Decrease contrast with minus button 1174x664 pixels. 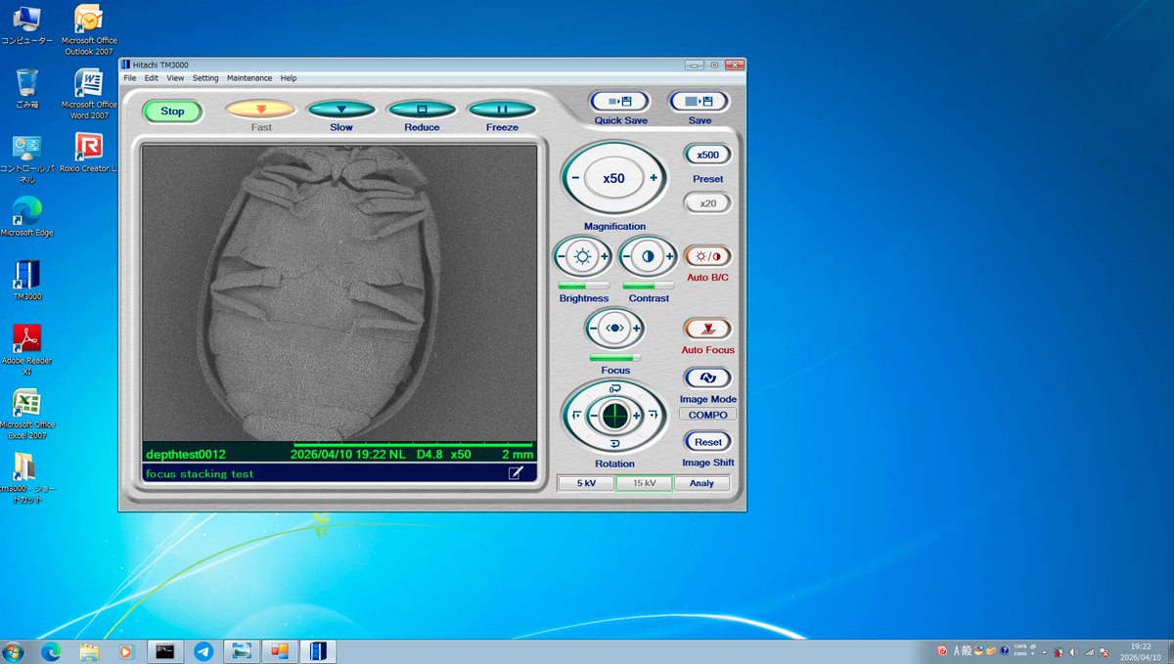[627, 257]
